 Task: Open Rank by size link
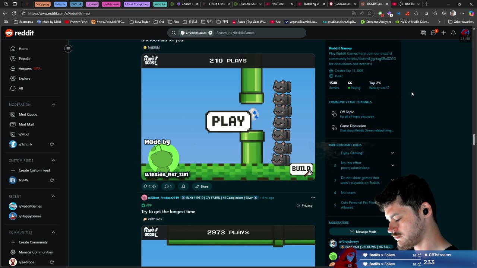(x=379, y=88)
